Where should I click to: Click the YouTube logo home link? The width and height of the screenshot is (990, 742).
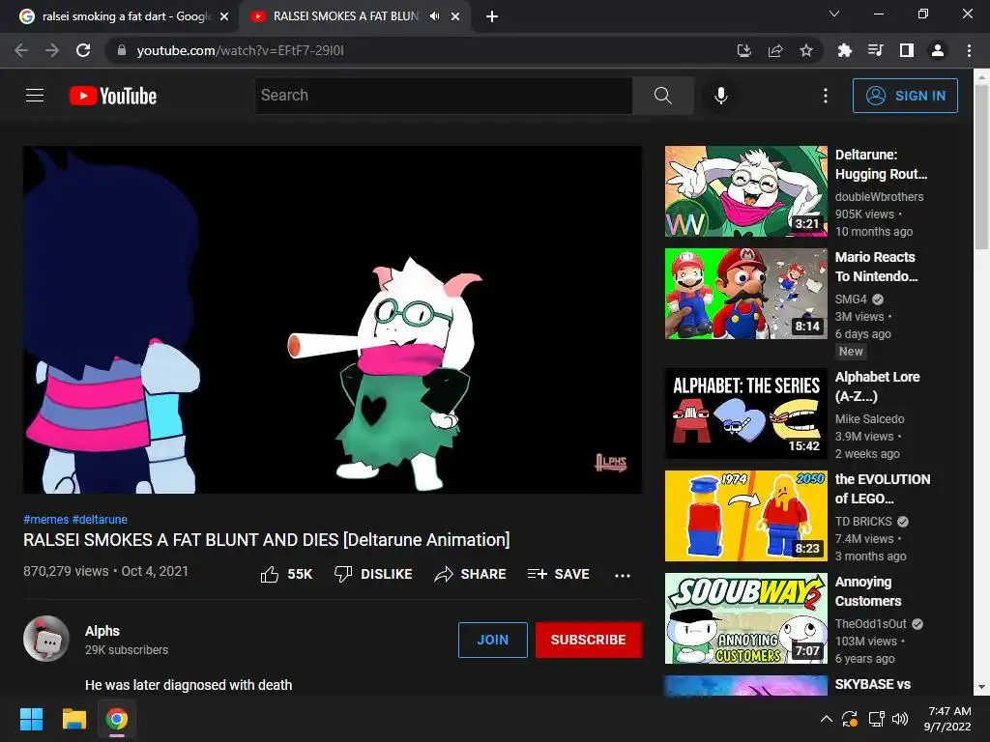(113, 96)
